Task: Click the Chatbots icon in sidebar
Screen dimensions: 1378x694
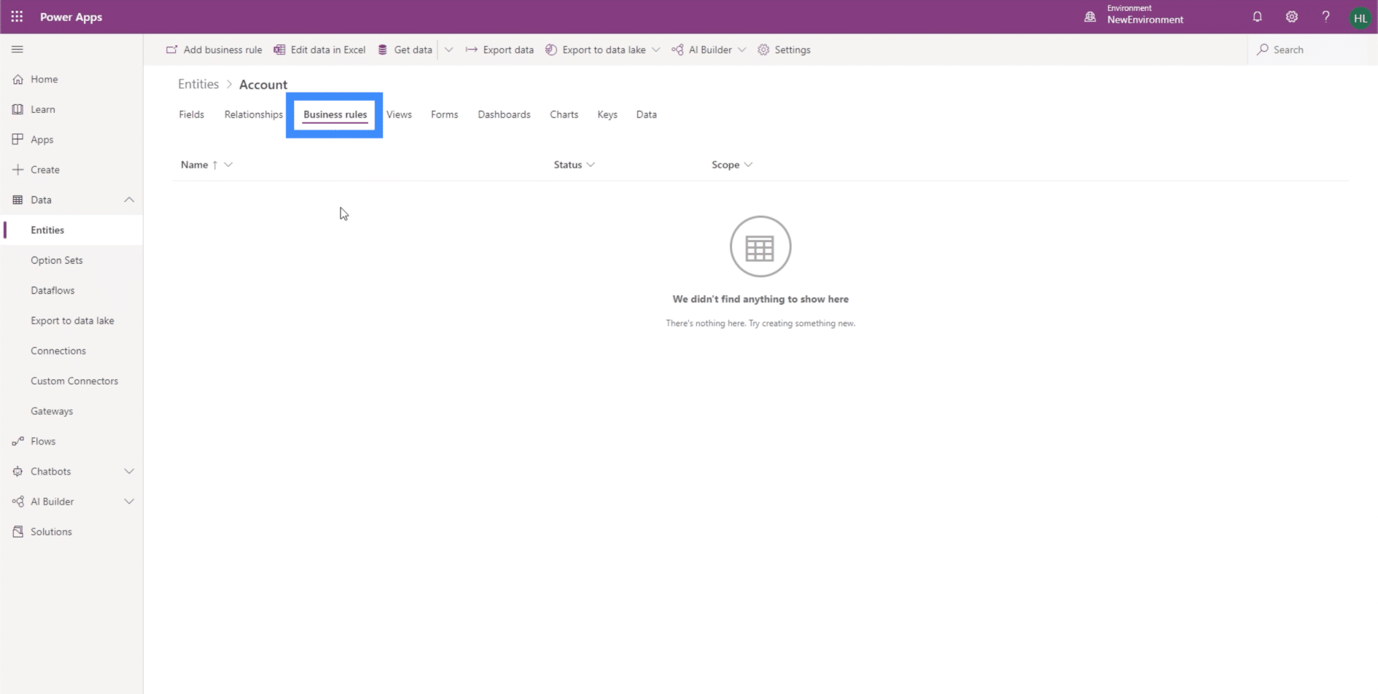Action: pos(17,471)
